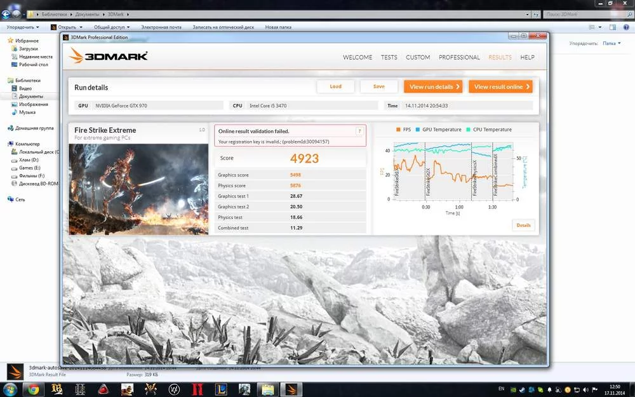Open chart Details button
Image resolution: width=635 pixels, height=397 pixels.
[523, 225]
